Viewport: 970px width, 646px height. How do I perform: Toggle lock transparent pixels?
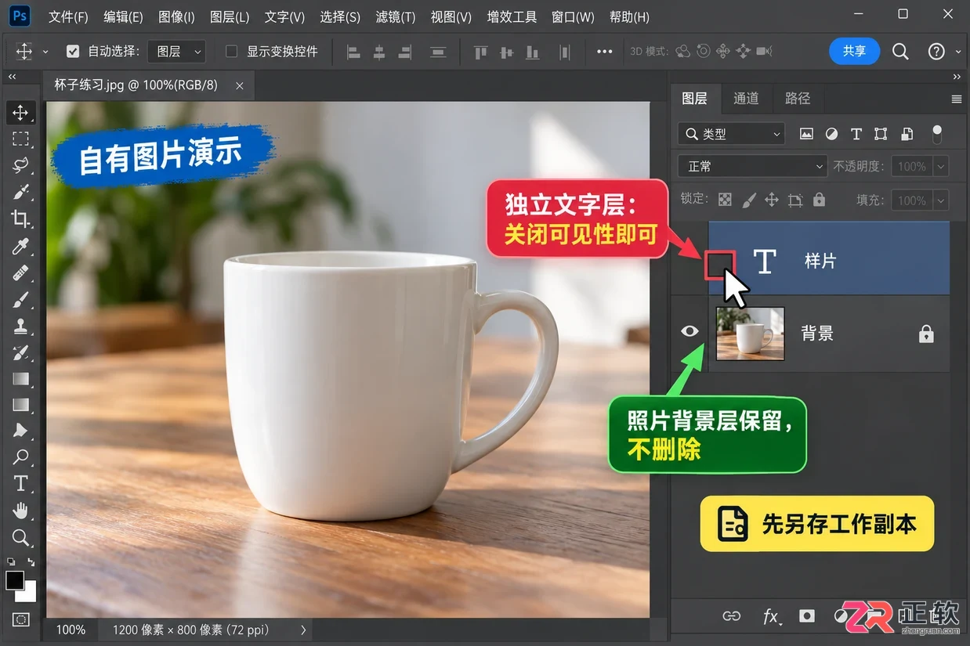coord(725,200)
